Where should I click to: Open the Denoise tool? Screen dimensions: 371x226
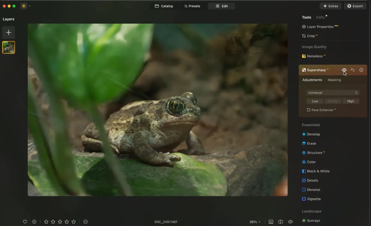(313, 189)
